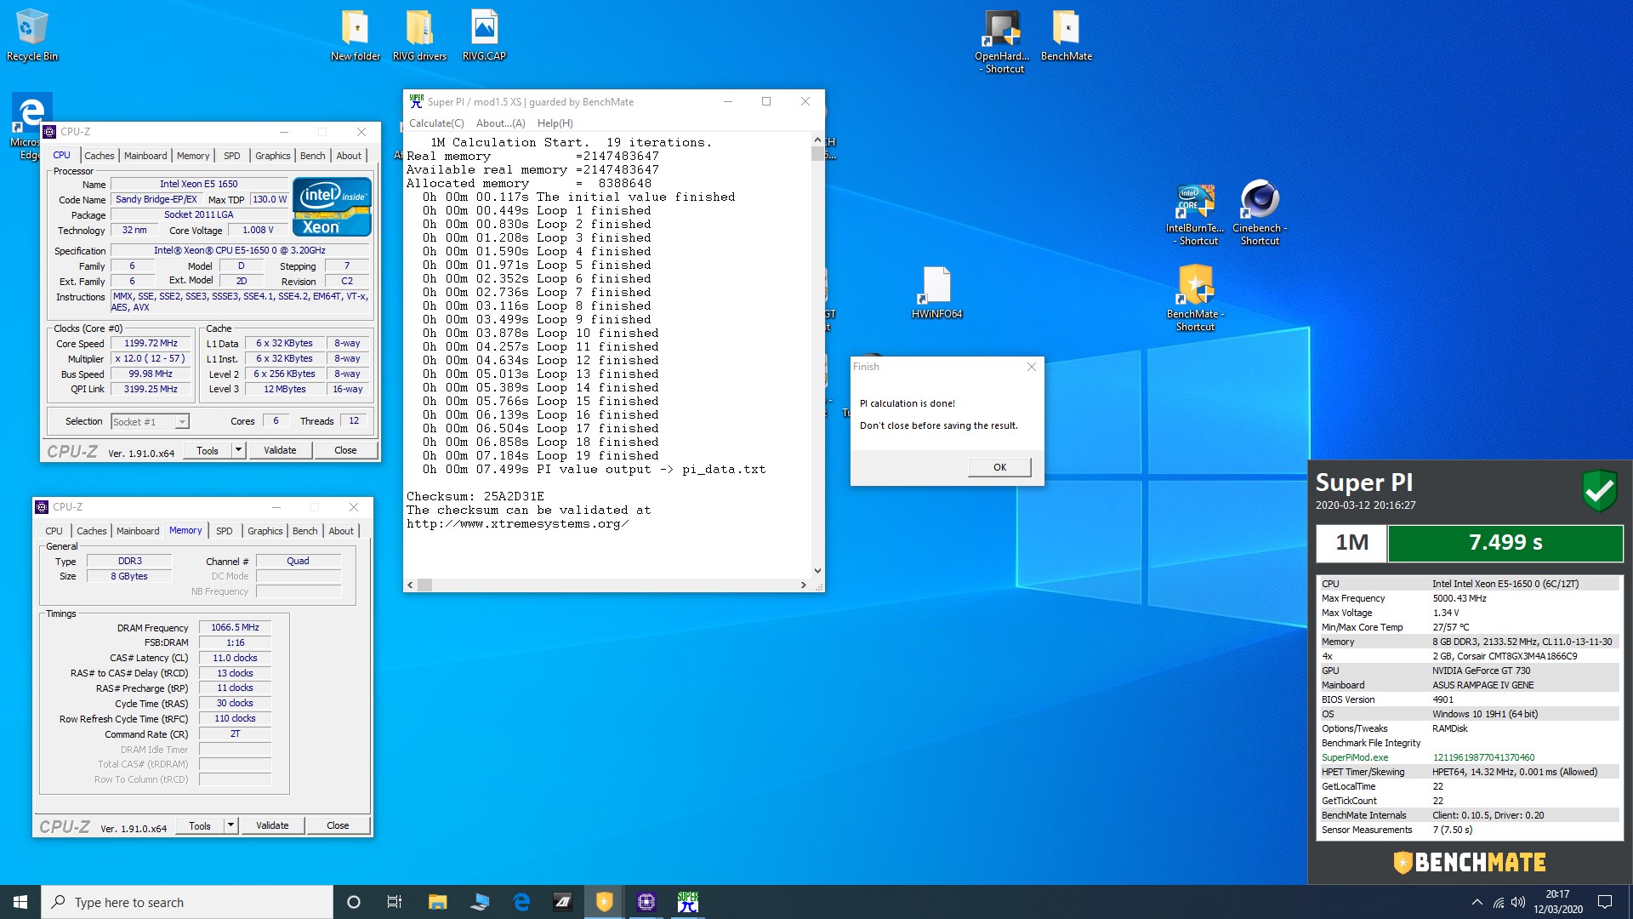1633x919 pixels.
Task: Click Close button in upper CPU-Z window
Action: point(345,450)
